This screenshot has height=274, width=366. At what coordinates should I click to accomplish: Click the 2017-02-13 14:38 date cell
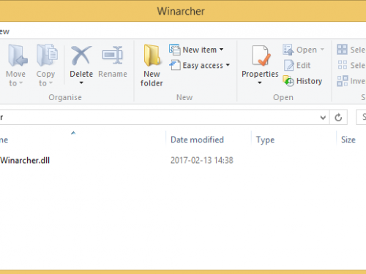pos(202,161)
